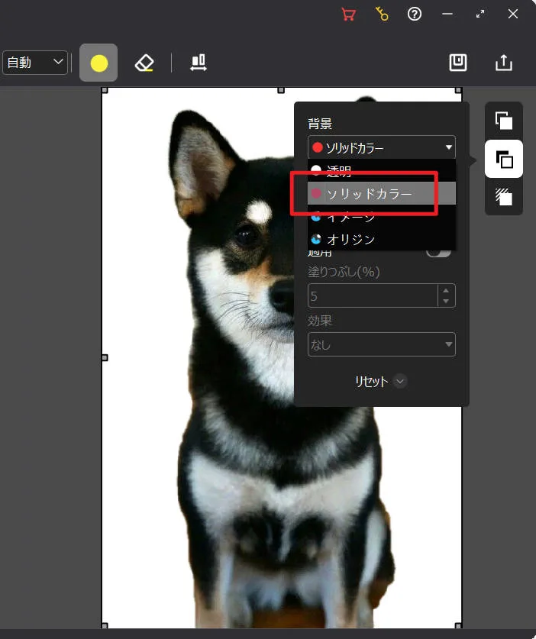Expand the 効果 dropdown showing なし
536x639 pixels.
(381, 344)
